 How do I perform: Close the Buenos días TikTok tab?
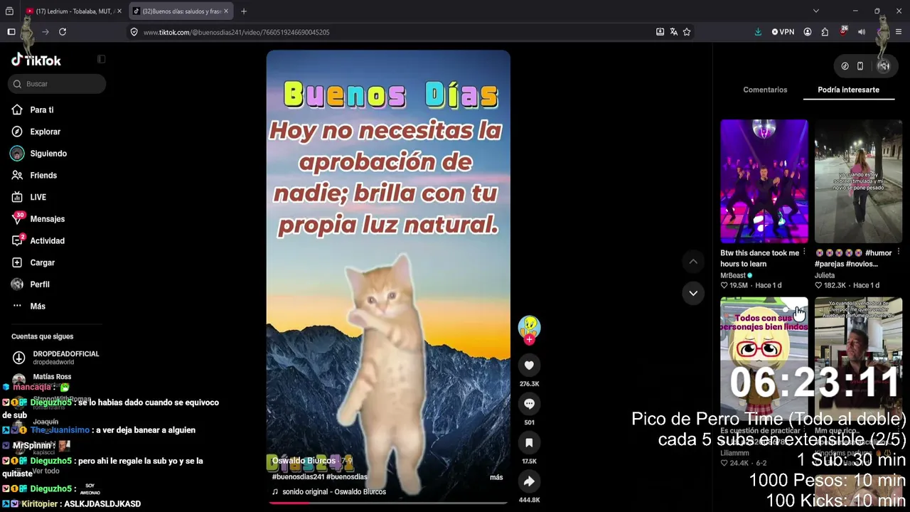[x=226, y=11]
